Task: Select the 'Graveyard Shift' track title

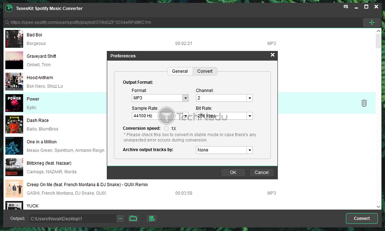Action: click(x=41, y=56)
